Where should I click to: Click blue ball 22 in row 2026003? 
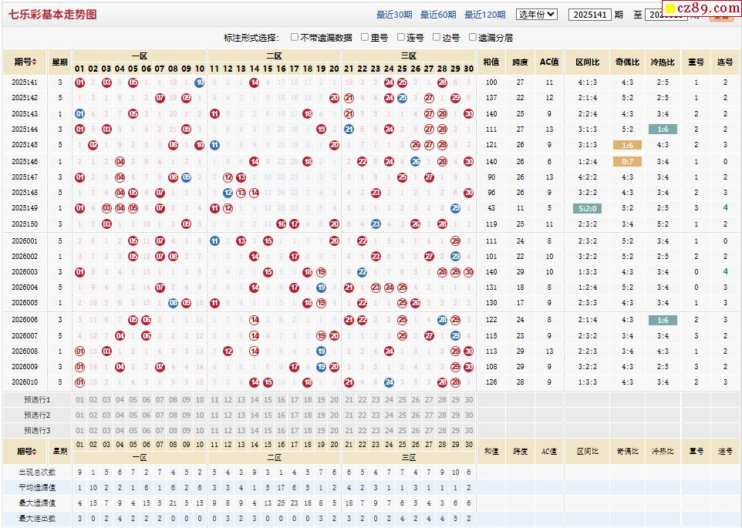pyautogui.click(x=362, y=272)
